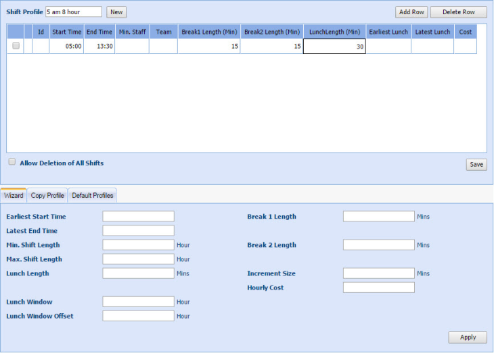Apply the wizard settings

[468, 337]
